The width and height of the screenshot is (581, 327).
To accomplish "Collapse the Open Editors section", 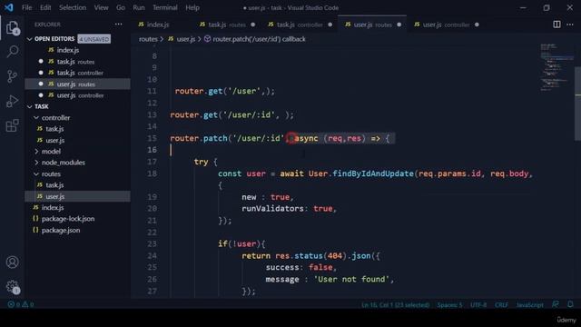I will pyautogui.click(x=30, y=39).
